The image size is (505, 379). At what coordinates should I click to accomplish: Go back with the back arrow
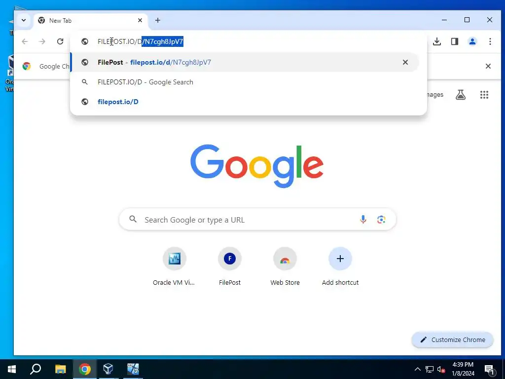click(x=25, y=41)
